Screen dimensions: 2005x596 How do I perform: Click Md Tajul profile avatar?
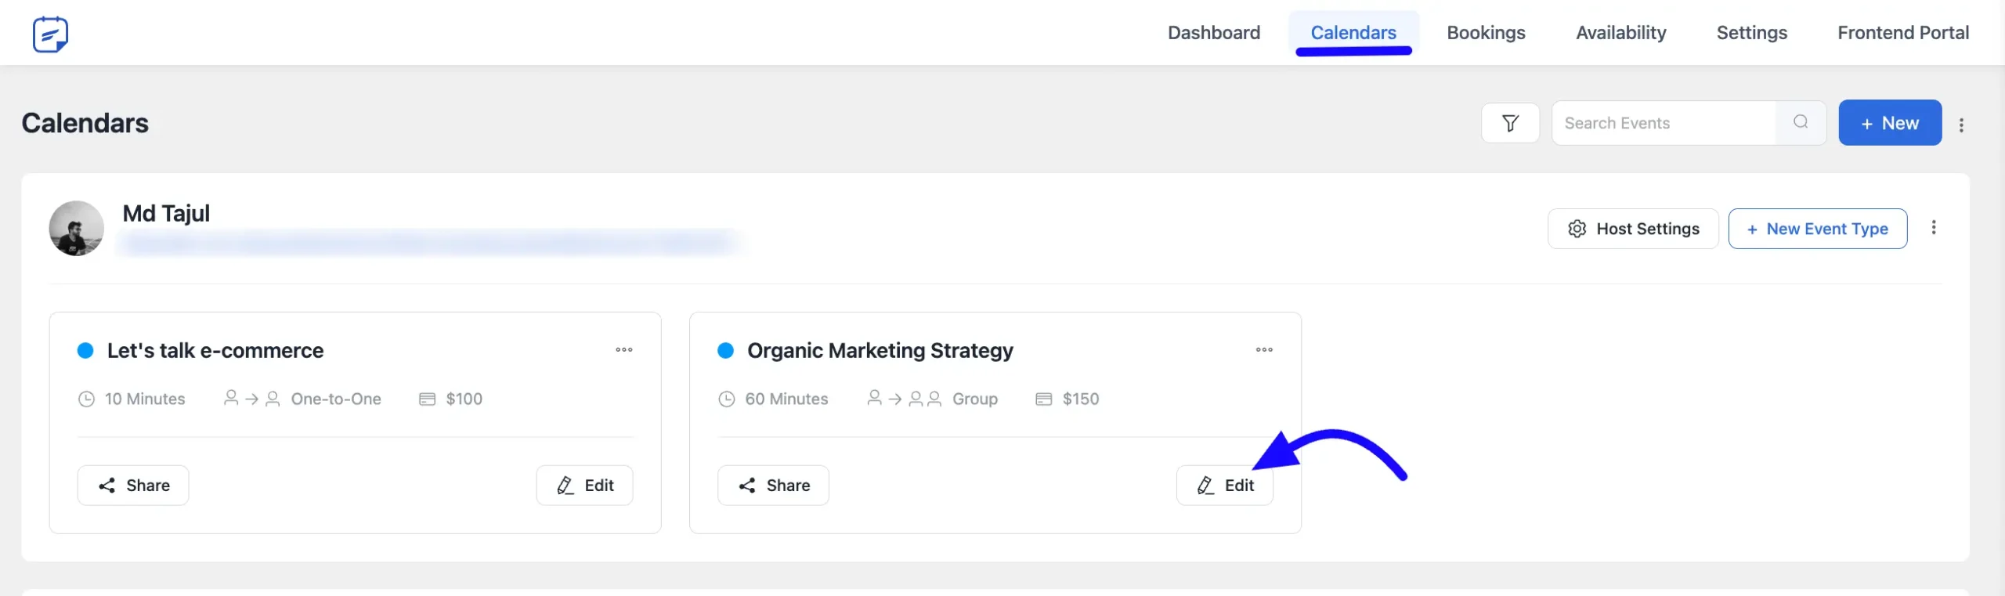[x=76, y=228]
